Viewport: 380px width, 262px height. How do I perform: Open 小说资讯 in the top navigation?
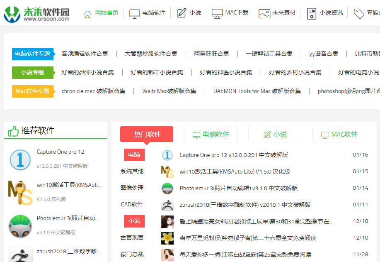(x=331, y=12)
